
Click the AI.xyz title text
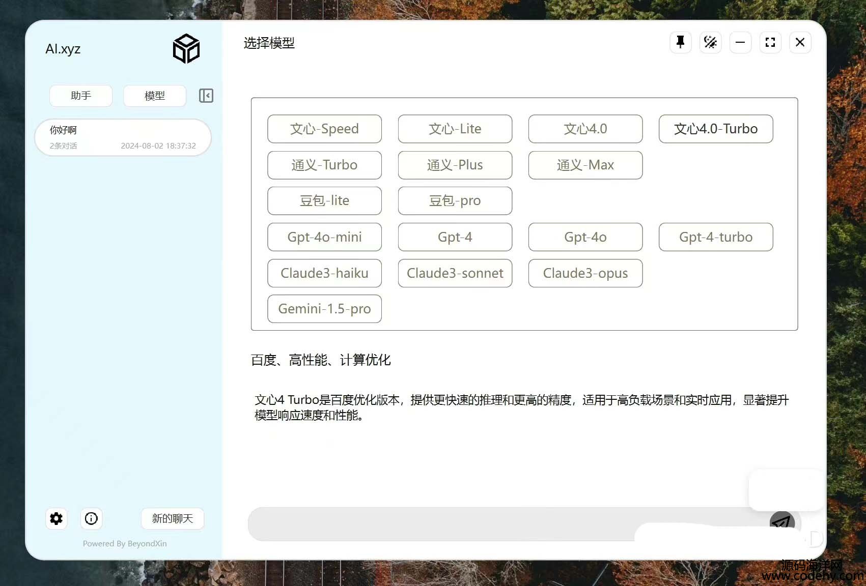pos(63,49)
